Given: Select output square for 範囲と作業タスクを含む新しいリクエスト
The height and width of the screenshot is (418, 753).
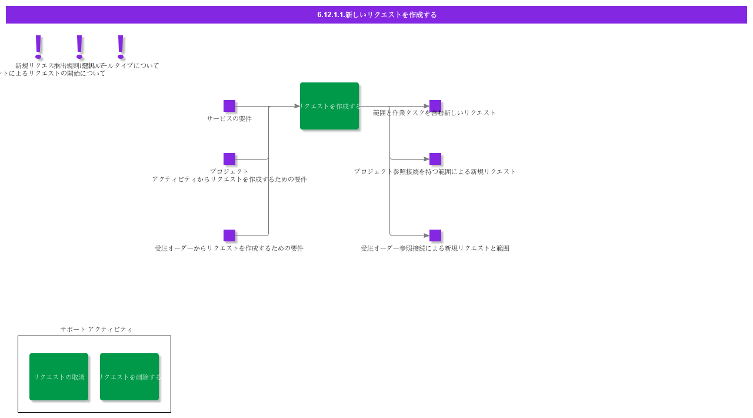Looking at the screenshot, I should point(435,106).
